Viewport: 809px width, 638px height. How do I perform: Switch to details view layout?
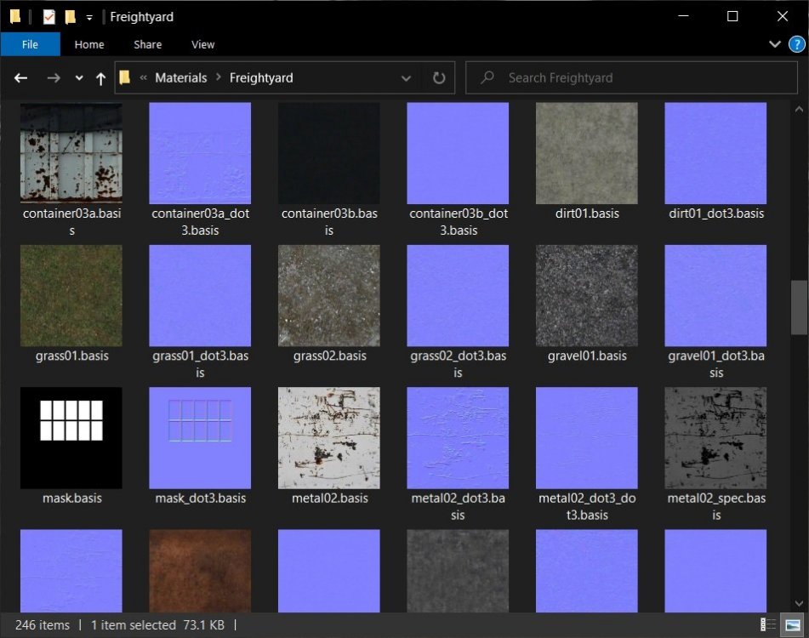pos(767,625)
